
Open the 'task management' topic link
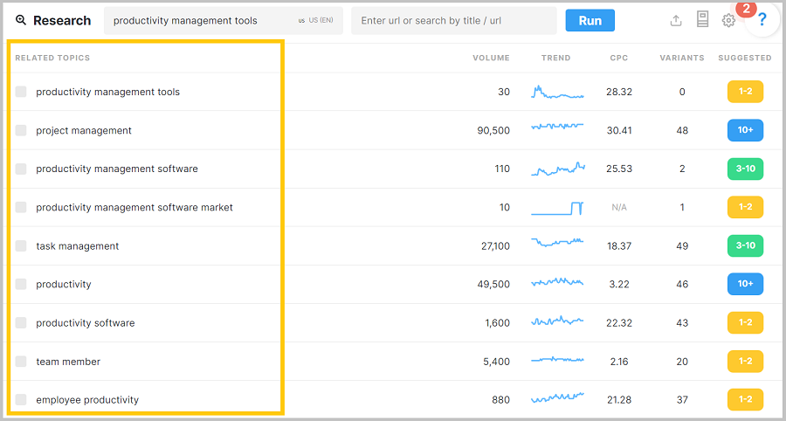tap(77, 245)
